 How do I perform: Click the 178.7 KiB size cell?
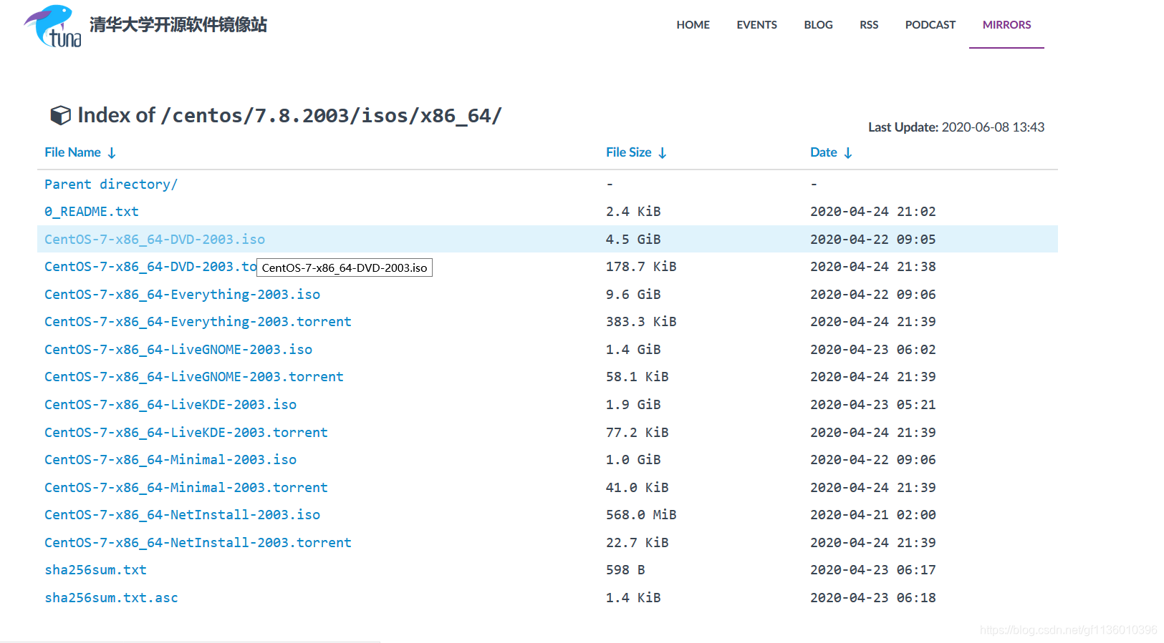coord(641,267)
